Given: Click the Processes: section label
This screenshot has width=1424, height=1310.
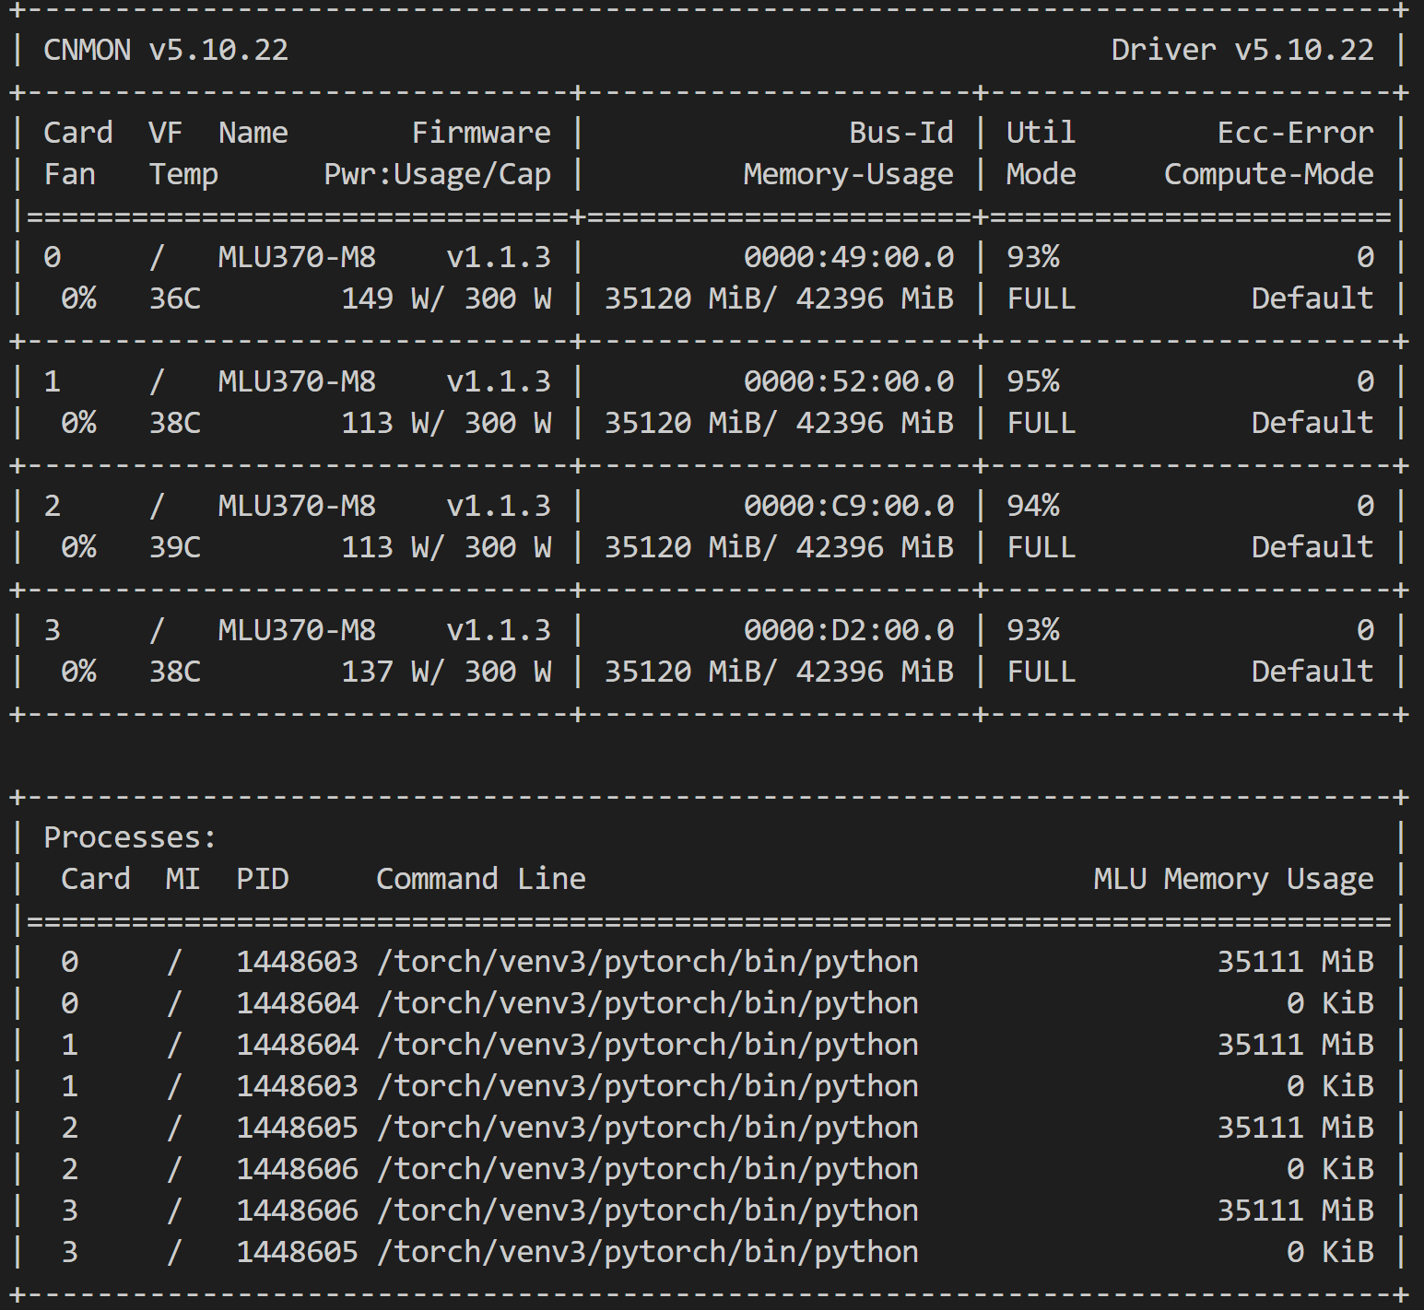Looking at the screenshot, I should point(130,837).
